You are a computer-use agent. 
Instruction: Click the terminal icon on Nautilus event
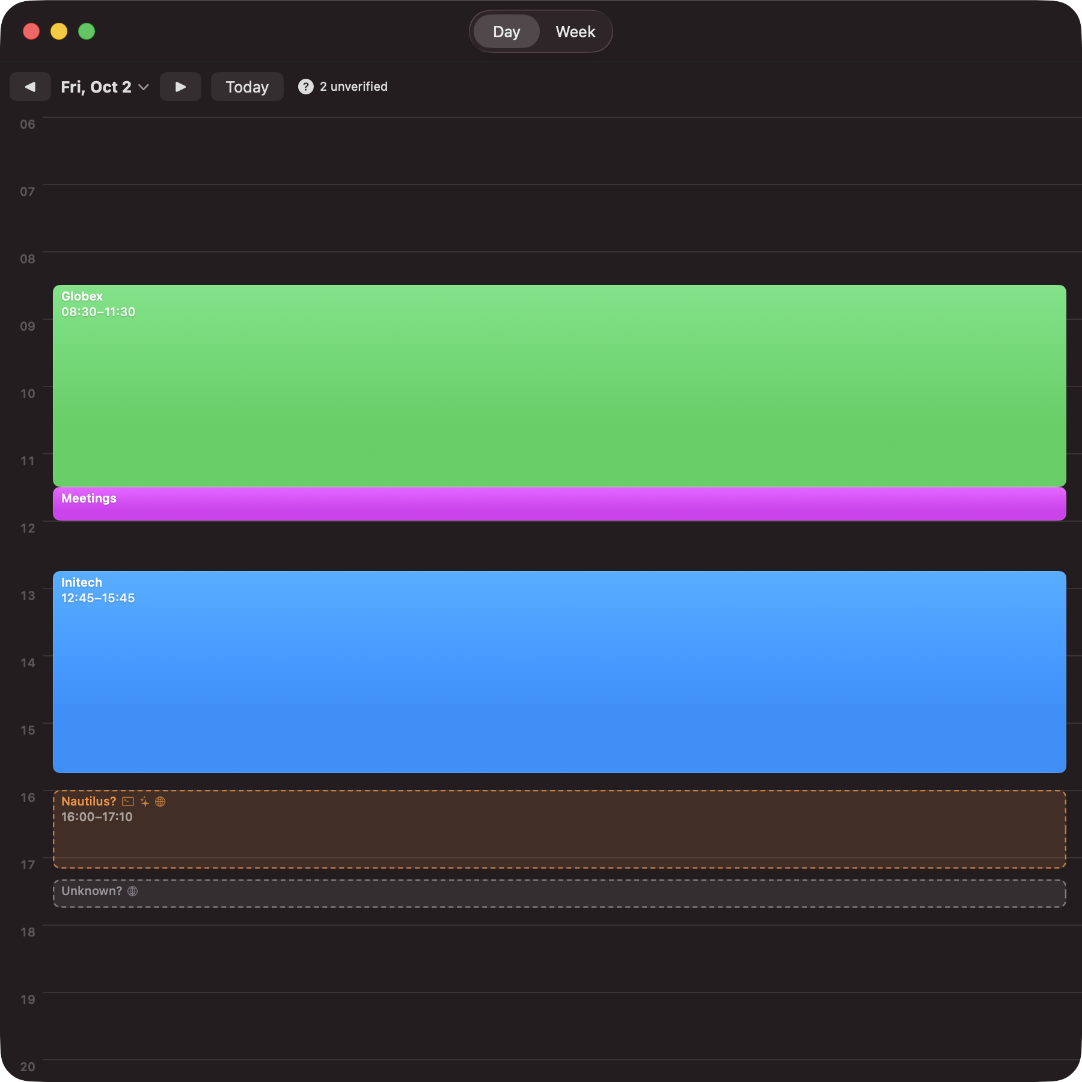[x=128, y=801]
